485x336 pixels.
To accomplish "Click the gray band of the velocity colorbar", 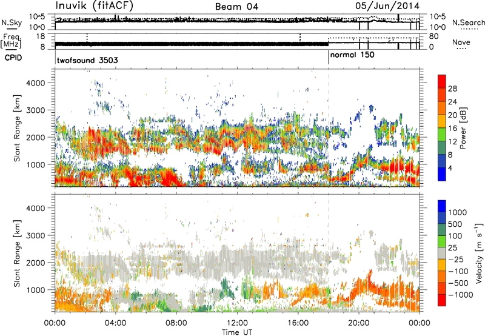I will tap(442, 253).
